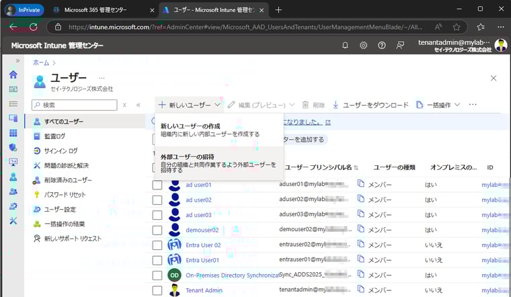This screenshot has width=511, height=297.
Task: Open Troubleshooting wrench icon in sidebar
Action: tap(13, 221)
